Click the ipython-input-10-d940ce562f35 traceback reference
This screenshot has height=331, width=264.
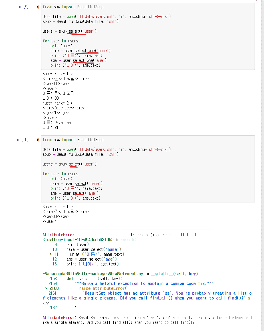(78, 240)
